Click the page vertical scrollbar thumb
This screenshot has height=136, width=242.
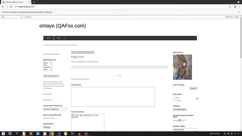click(241, 38)
